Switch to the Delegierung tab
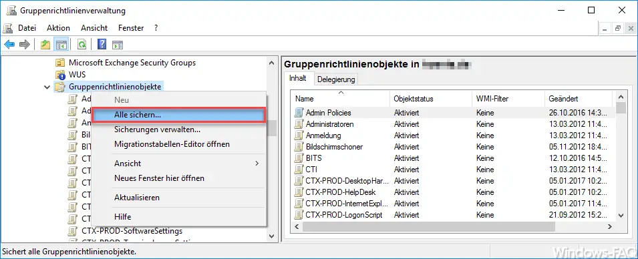Screen dimensions: 638x259 point(336,79)
